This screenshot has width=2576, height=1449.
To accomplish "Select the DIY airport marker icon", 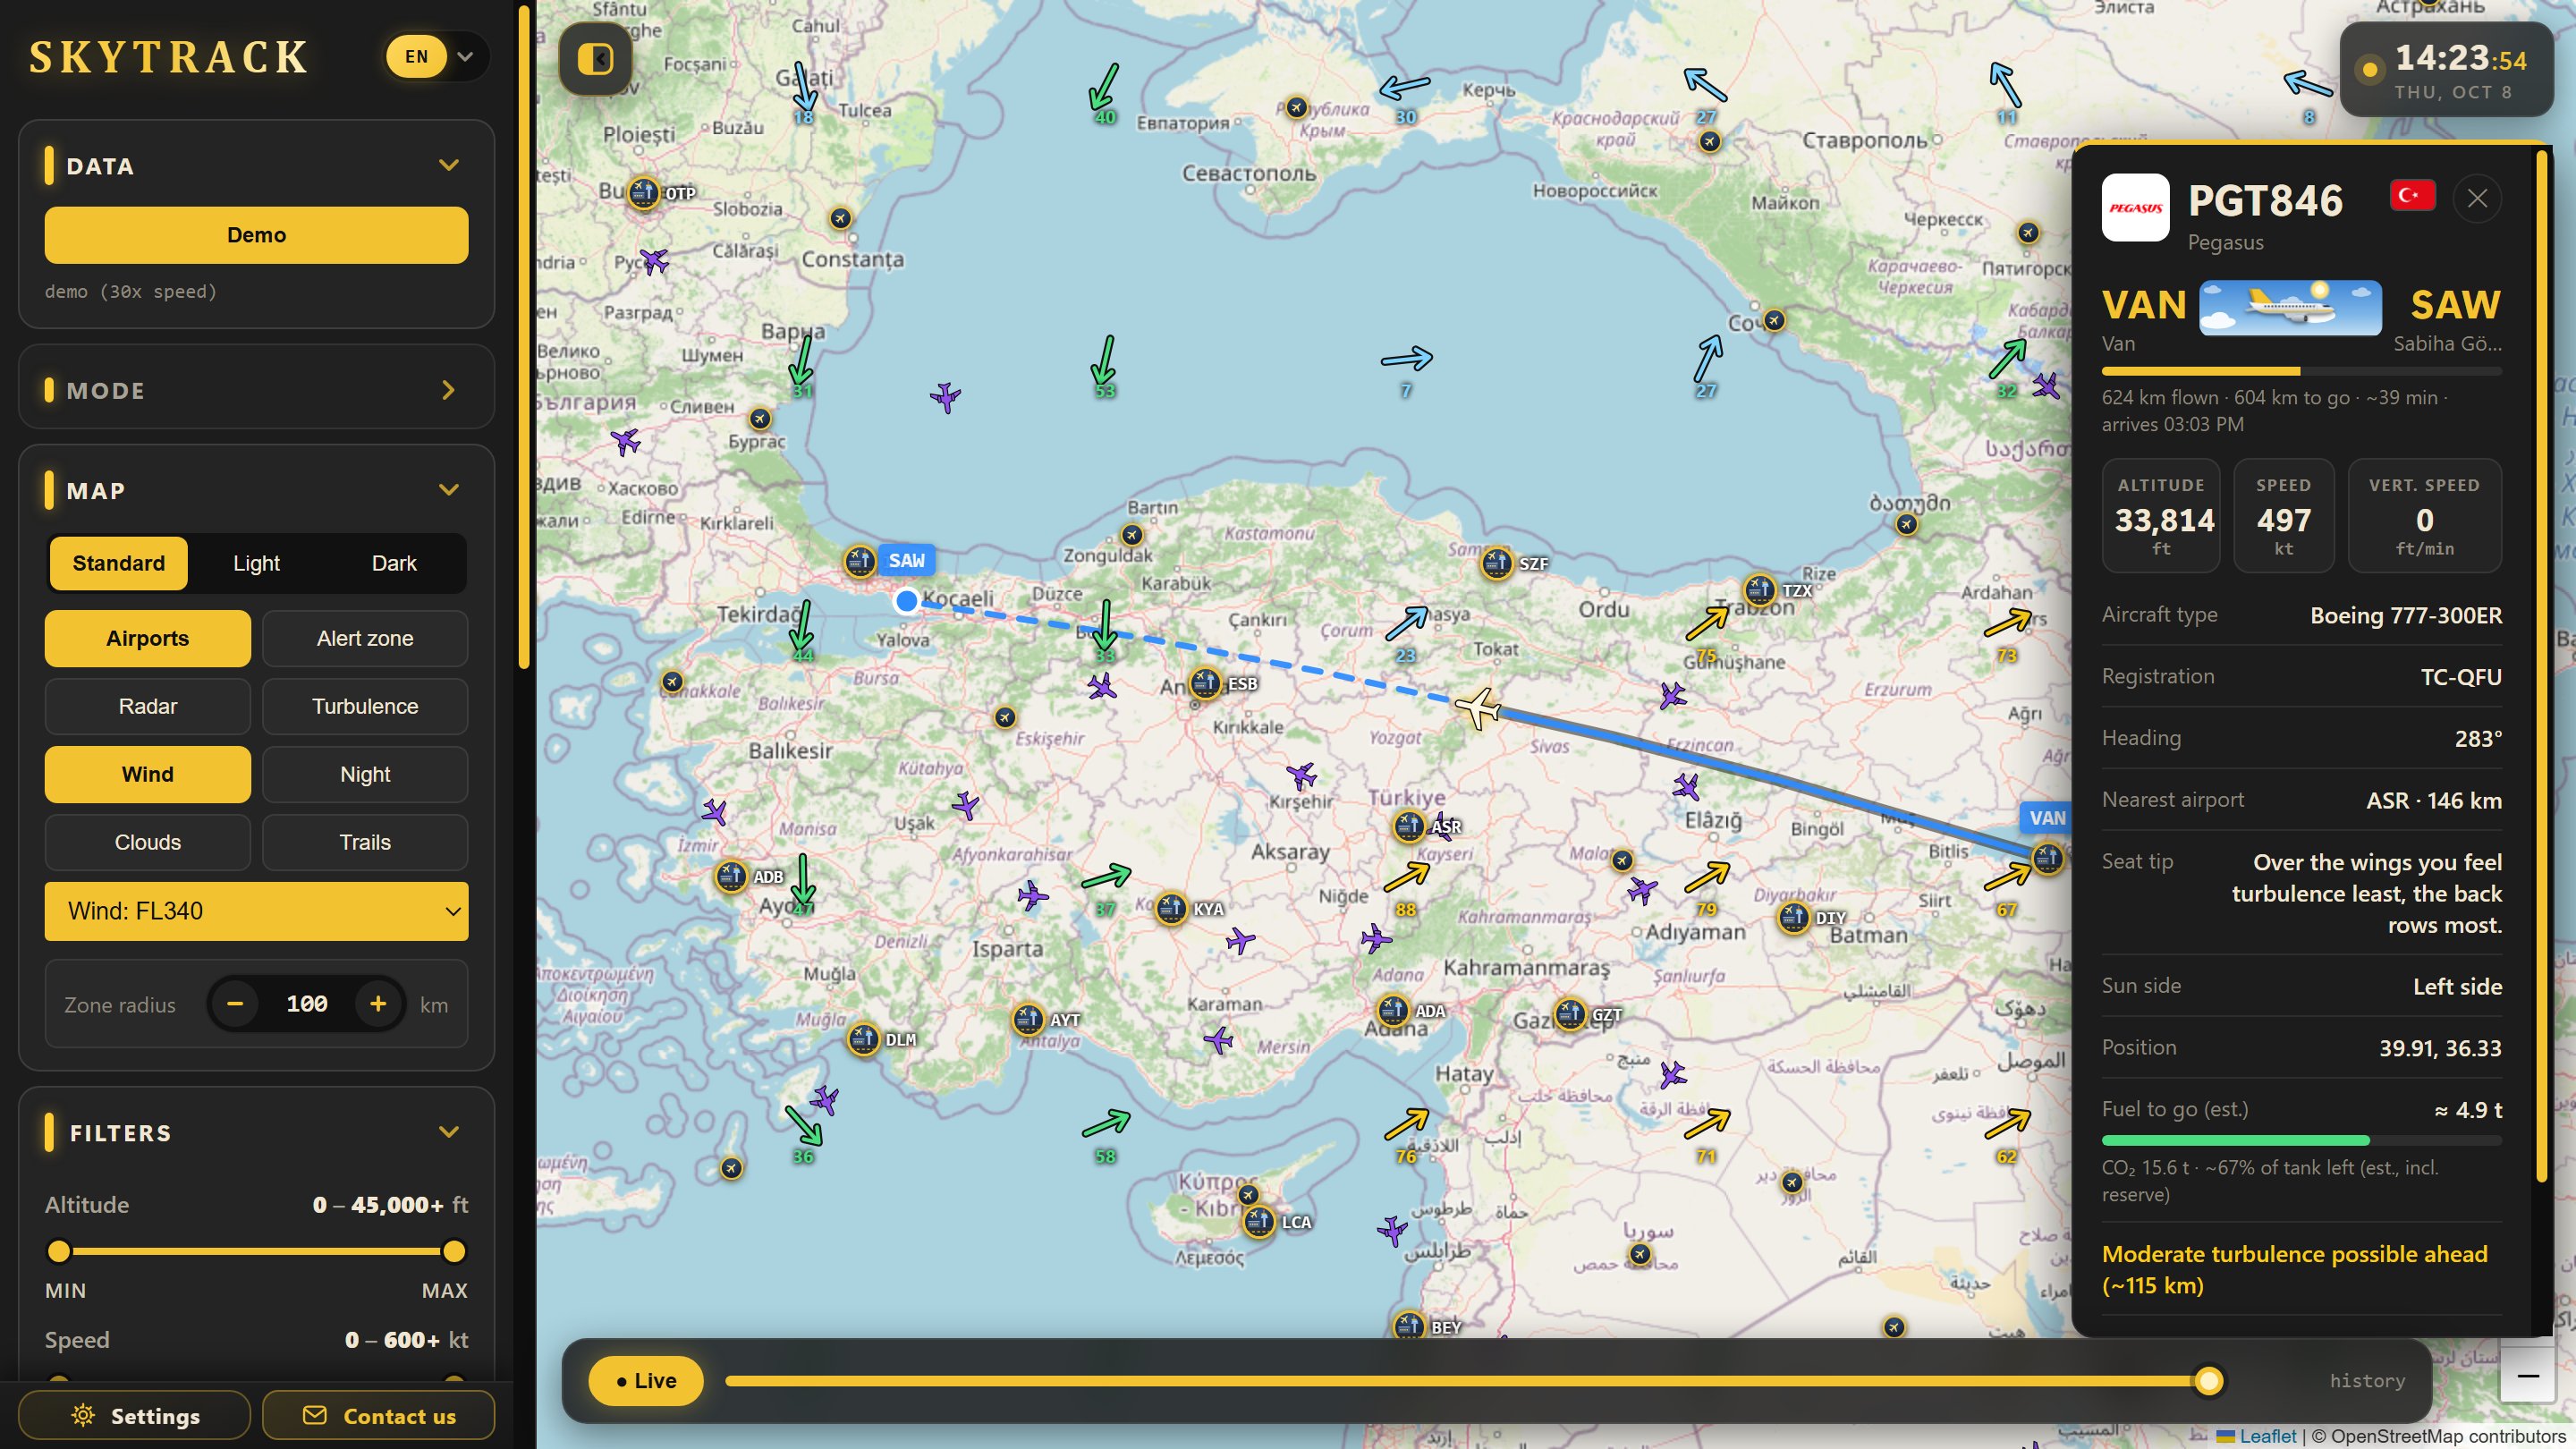I will click(1794, 917).
